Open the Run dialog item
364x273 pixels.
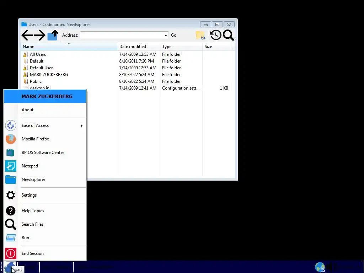click(45, 237)
